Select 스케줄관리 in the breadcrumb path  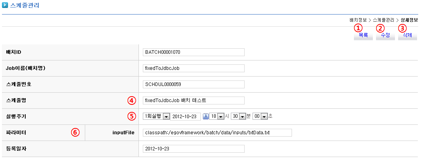pos(384,20)
